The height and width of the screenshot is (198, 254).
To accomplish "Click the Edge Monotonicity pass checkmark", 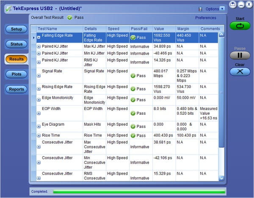I will 133,100.
